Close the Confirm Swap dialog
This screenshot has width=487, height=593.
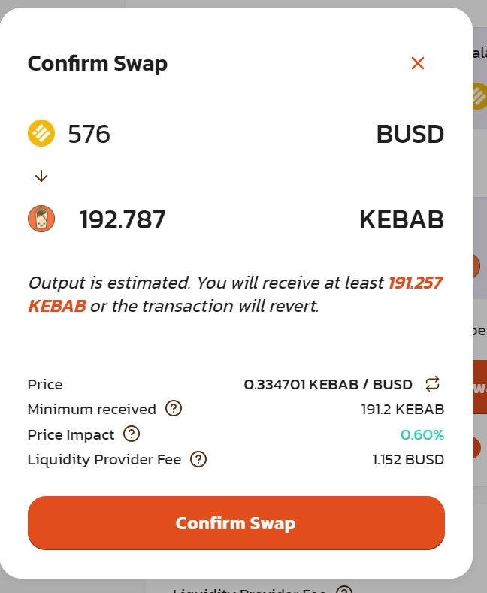(418, 63)
